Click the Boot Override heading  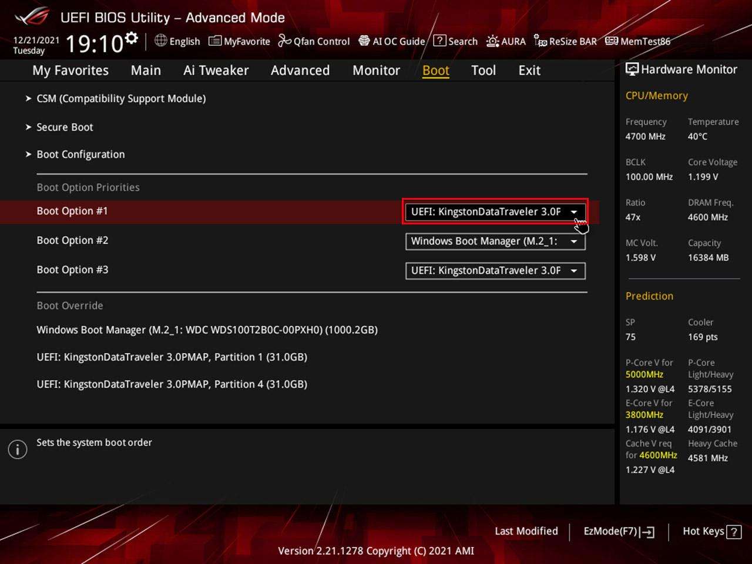[x=70, y=305]
